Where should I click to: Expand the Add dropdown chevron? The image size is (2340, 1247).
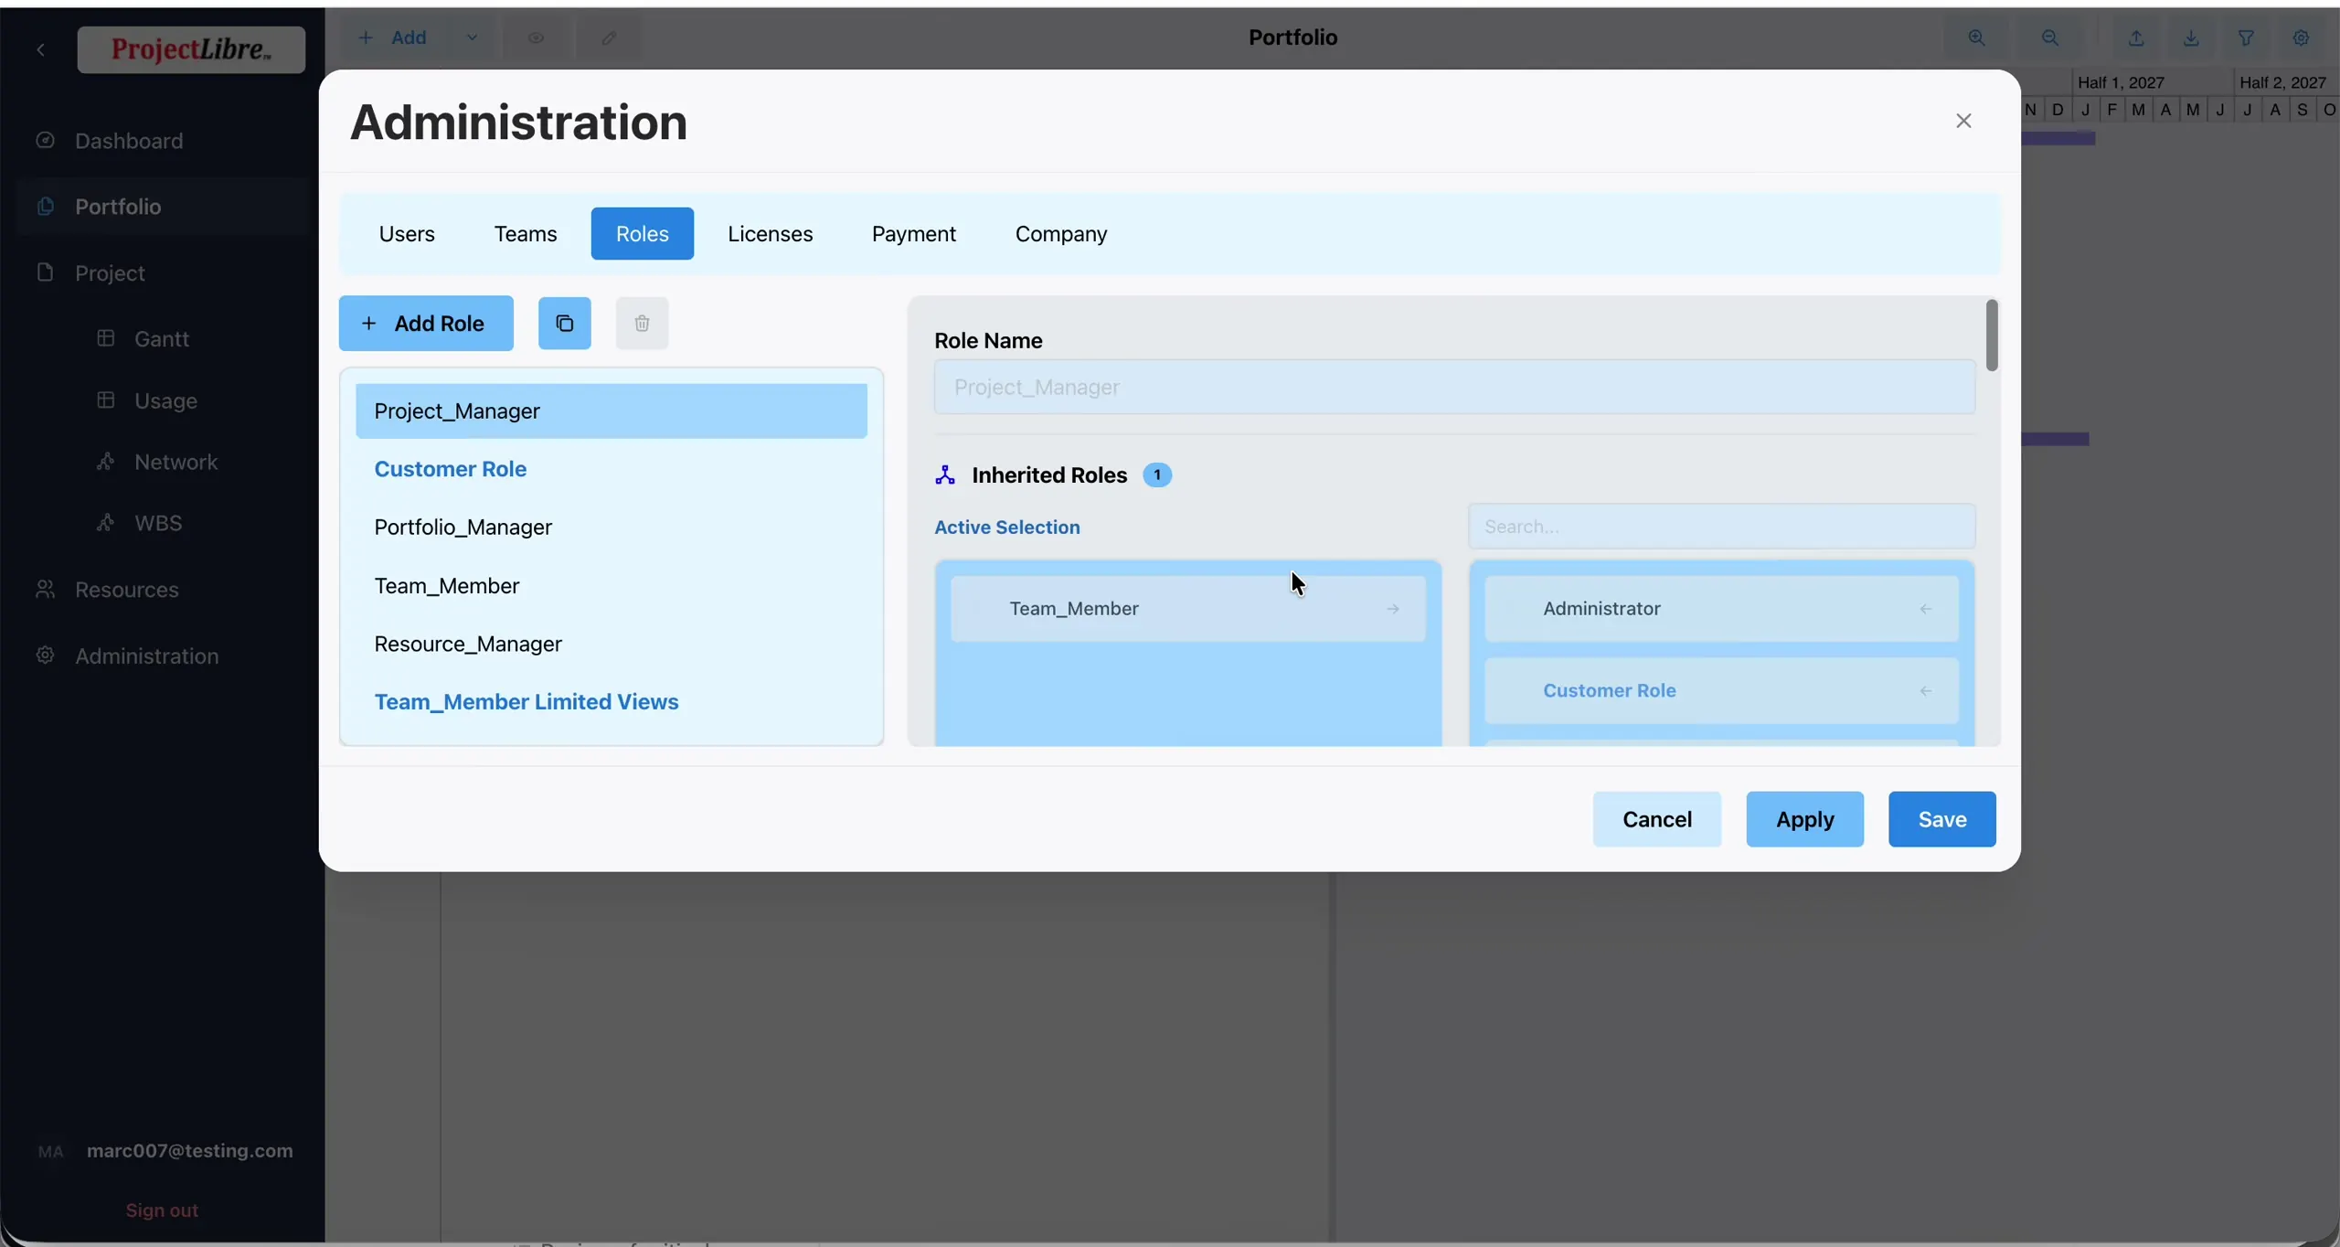pos(472,37)
